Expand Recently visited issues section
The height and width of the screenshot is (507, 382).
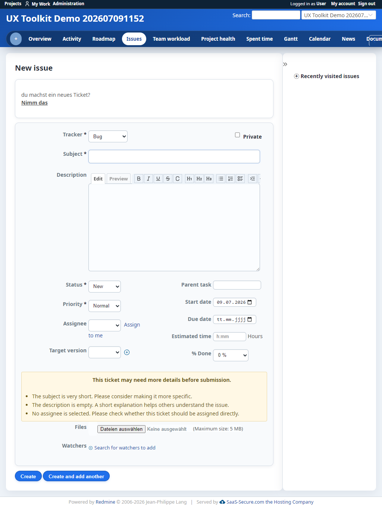[326, 76]
